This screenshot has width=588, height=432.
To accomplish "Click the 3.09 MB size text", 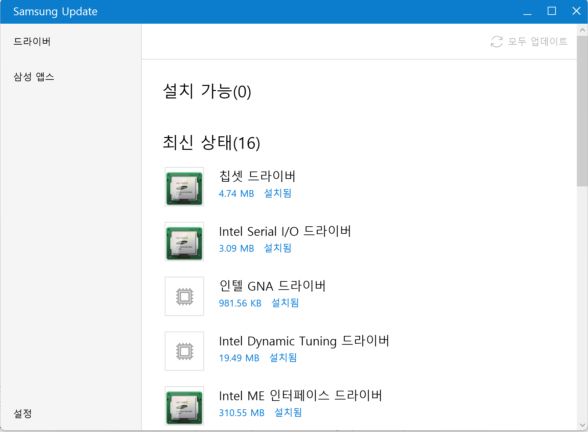I will (236, 248).
